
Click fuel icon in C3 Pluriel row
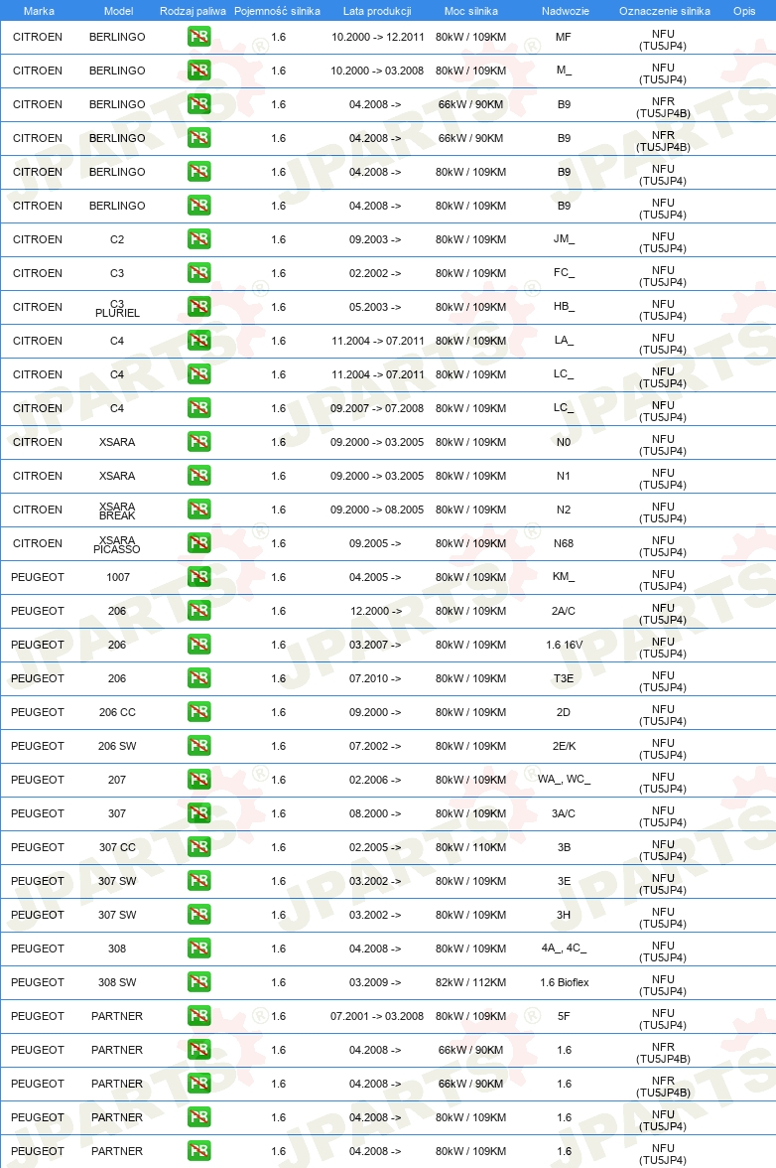[198, 306]
